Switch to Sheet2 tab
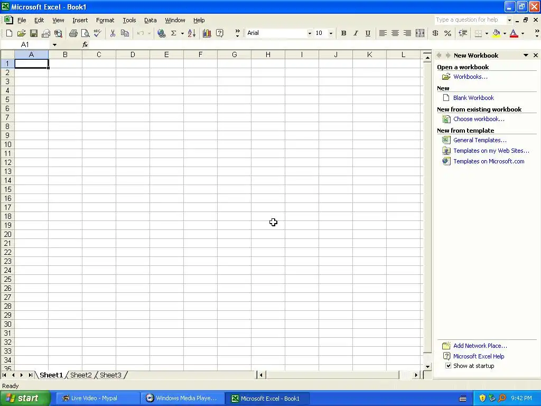The image size is (541, 406). [81, 375]
